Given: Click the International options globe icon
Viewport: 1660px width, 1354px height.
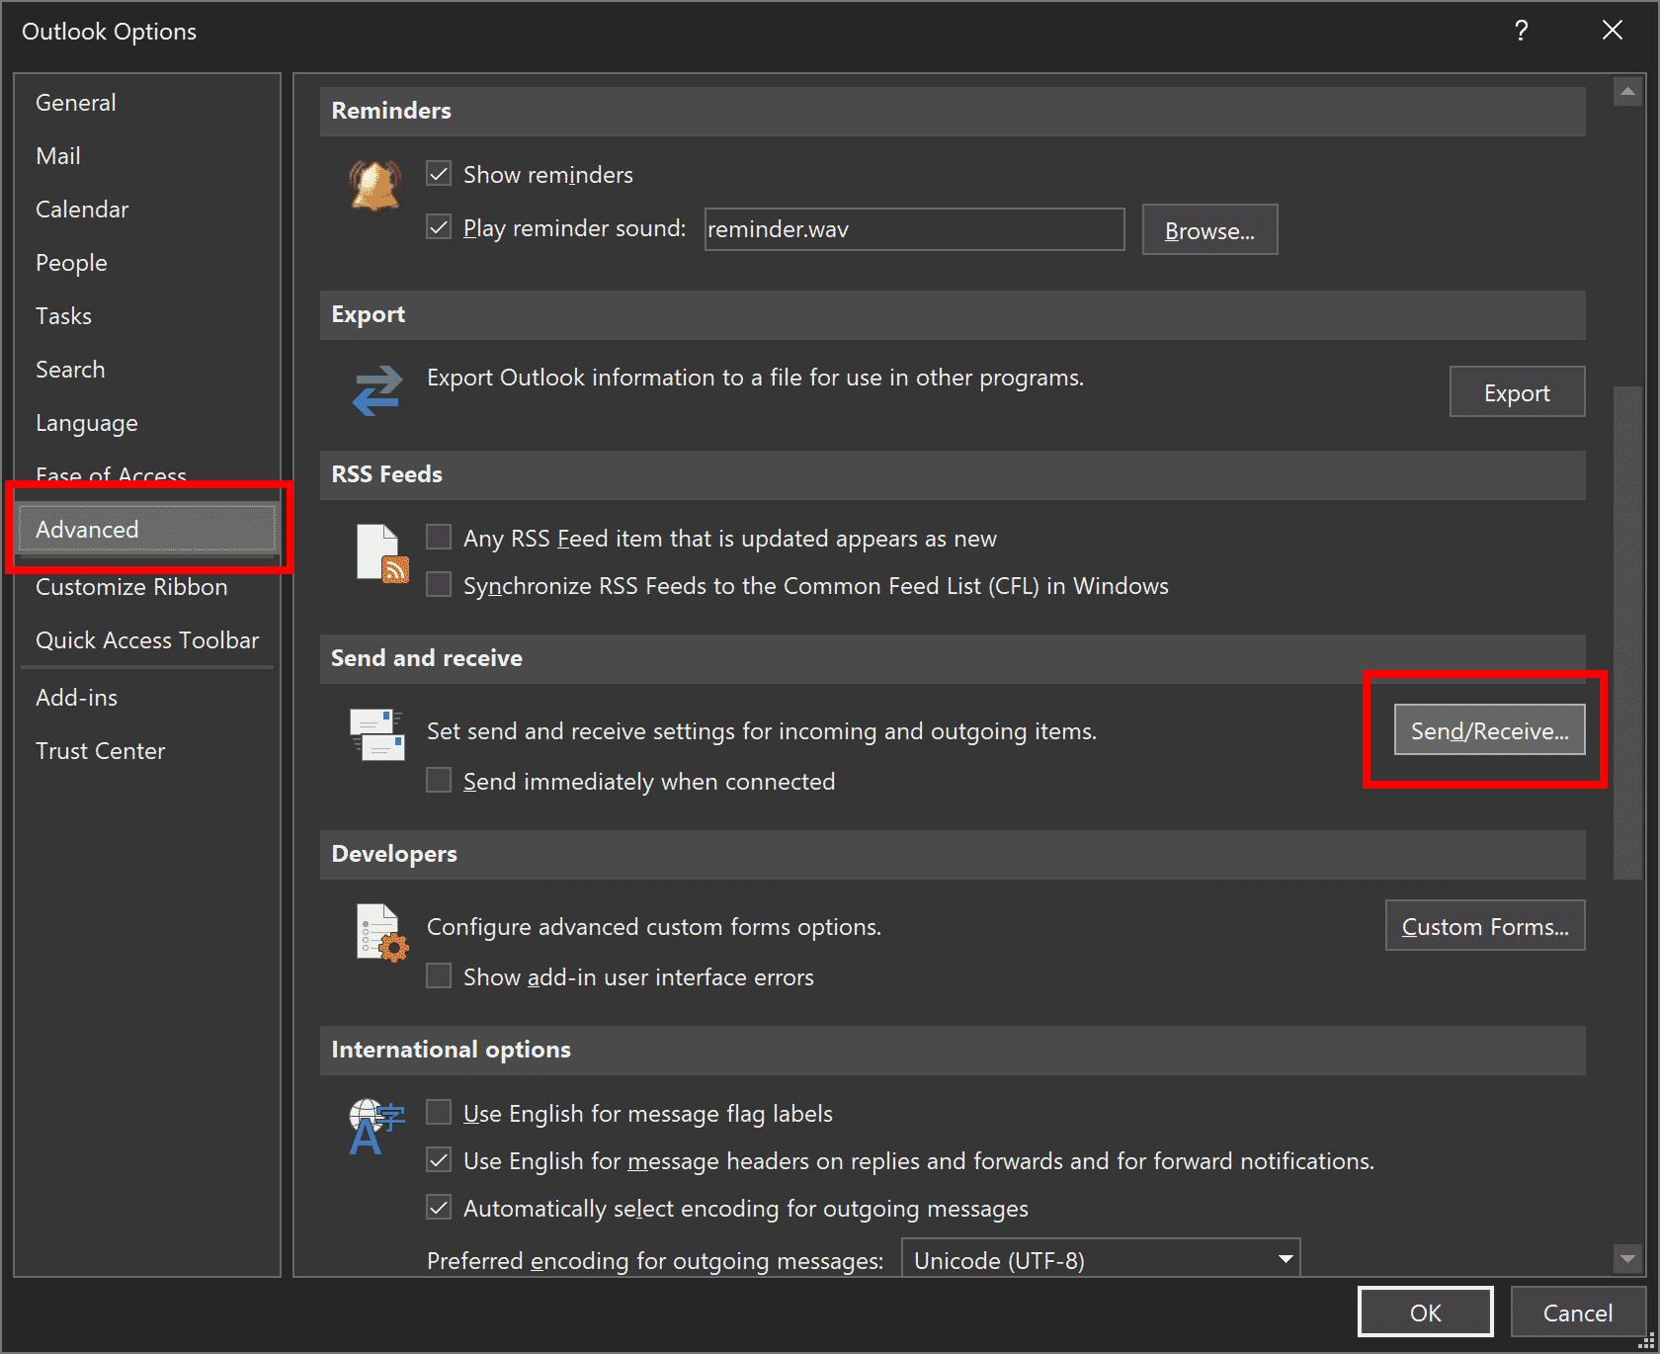Looking at the screenshot, I should pos(375,1126).
